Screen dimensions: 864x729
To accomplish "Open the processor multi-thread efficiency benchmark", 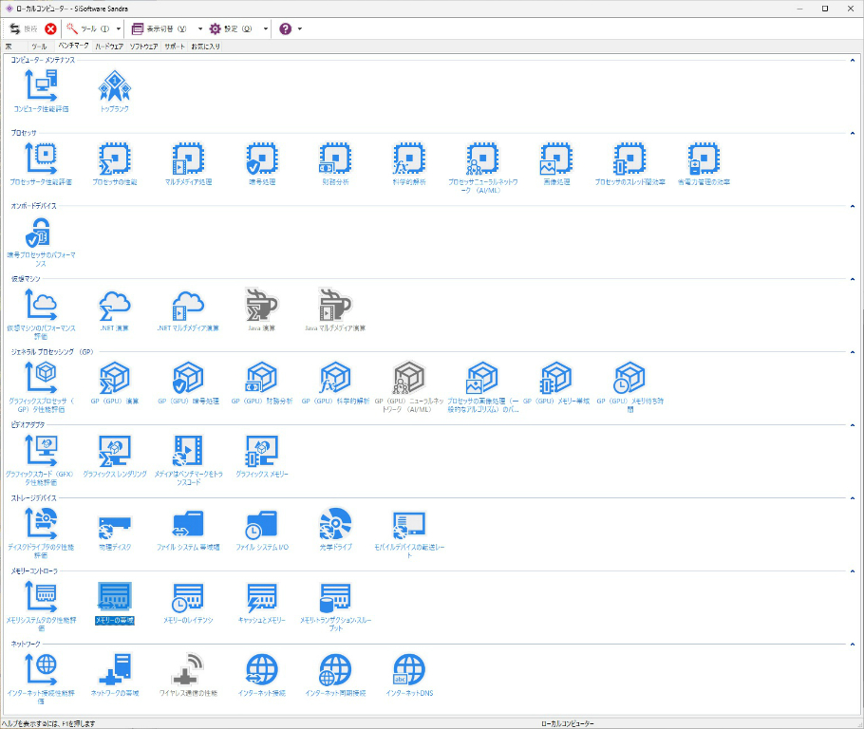I will coord(629,163).
